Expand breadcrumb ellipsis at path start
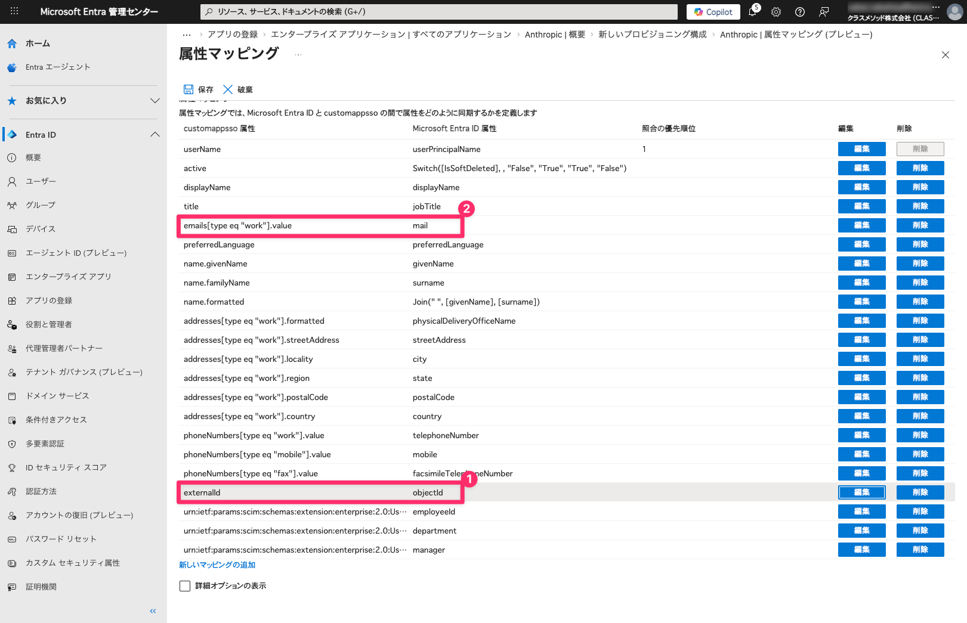Image resolution: width=967 pixels, height=623 pixels. coord(187,35)
